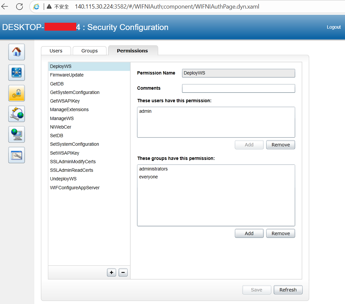The height and width of the screenshot is (304, 345).
Task: Open the network hub sidebar icon
Action: (17, 73)
